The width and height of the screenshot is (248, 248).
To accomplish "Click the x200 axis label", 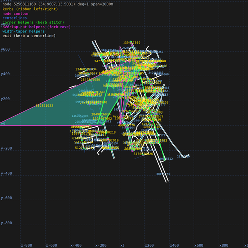I will 149,245.
